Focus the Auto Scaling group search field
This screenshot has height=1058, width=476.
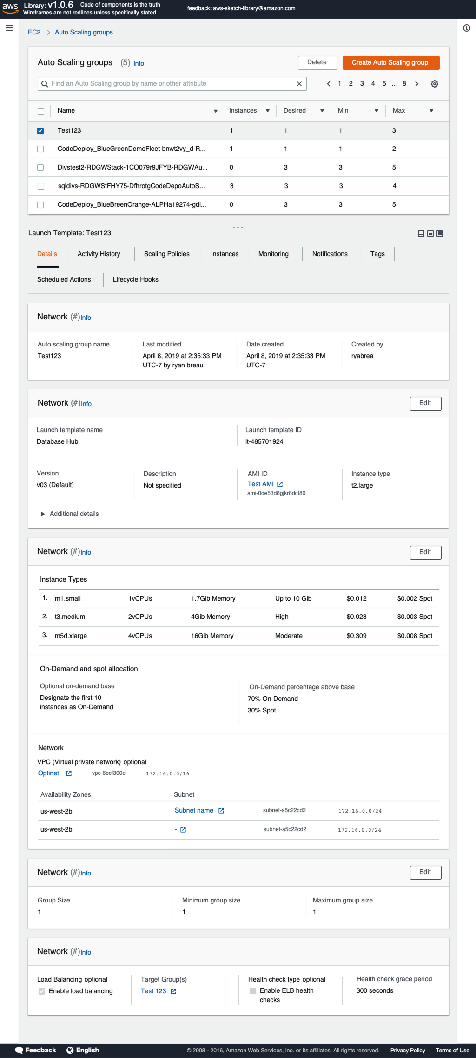pos(172,84)
